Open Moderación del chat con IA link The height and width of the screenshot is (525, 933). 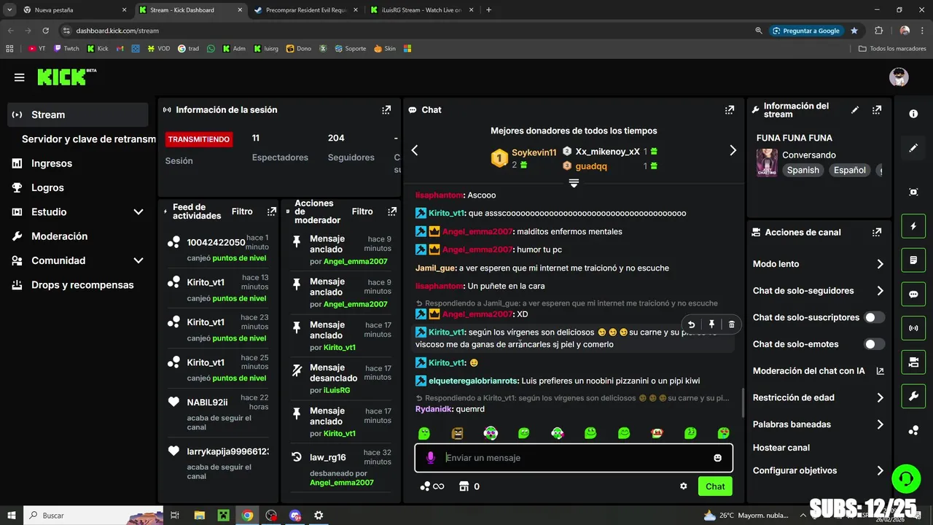point(818,371)
